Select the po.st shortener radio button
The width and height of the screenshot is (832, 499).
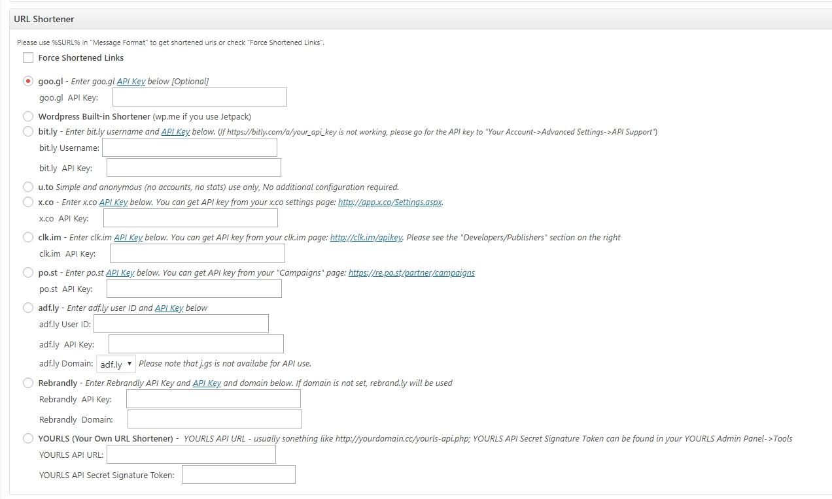click(x=28, y=272)
